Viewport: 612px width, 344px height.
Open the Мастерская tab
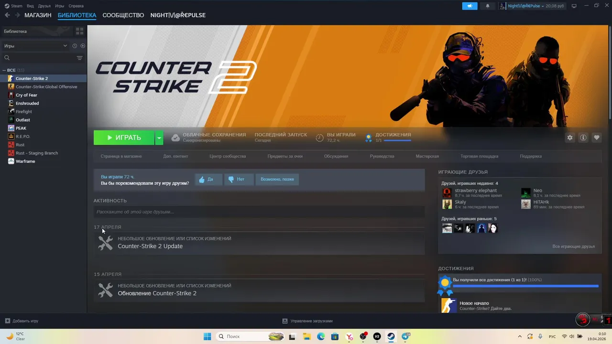[427, 156]
